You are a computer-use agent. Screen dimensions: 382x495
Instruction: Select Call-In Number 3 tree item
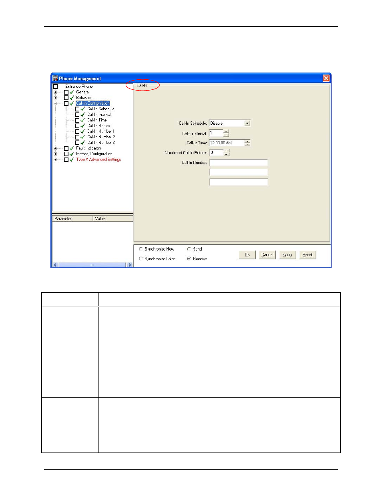pyautogui.click(x=101, y=143)
